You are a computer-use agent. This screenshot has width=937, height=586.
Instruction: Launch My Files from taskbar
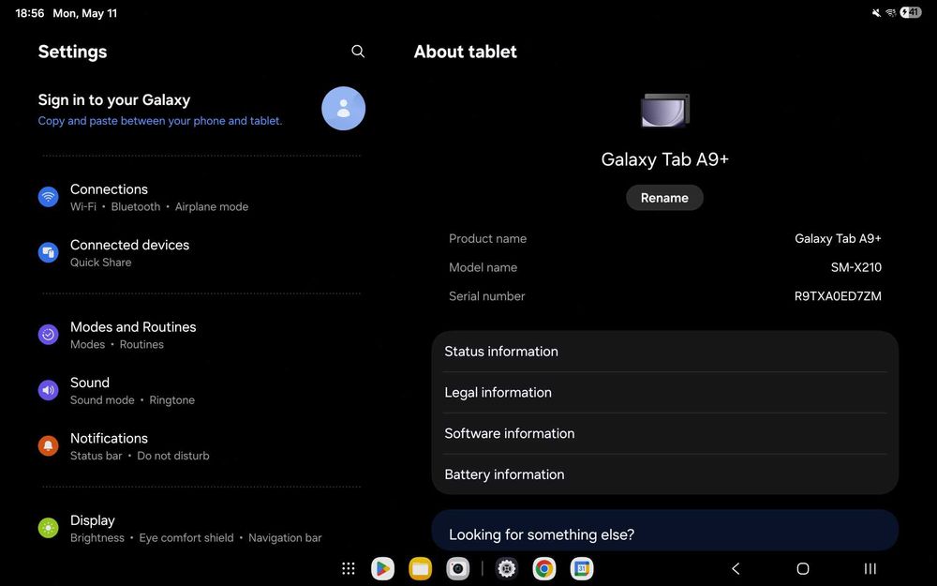[x=420, y=569]
